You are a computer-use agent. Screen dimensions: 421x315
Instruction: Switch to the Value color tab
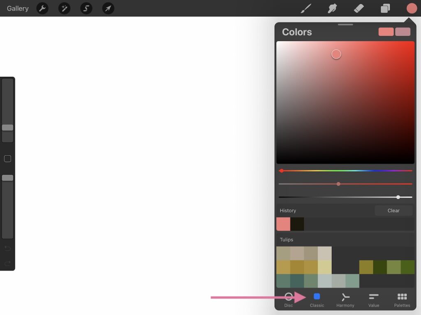(374, 300)
